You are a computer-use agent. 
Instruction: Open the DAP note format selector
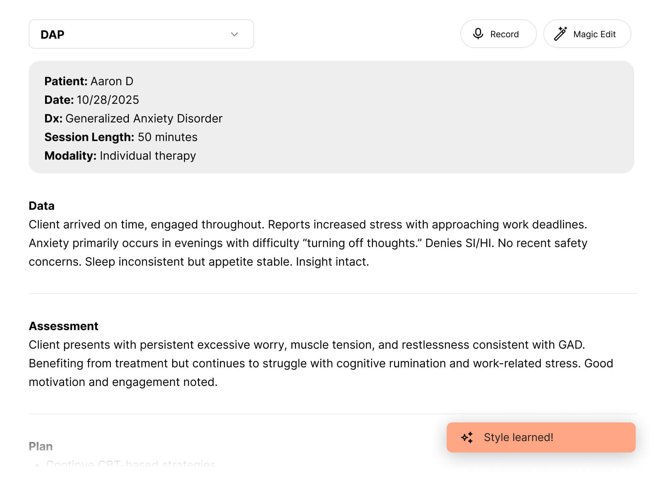[141, 34]
